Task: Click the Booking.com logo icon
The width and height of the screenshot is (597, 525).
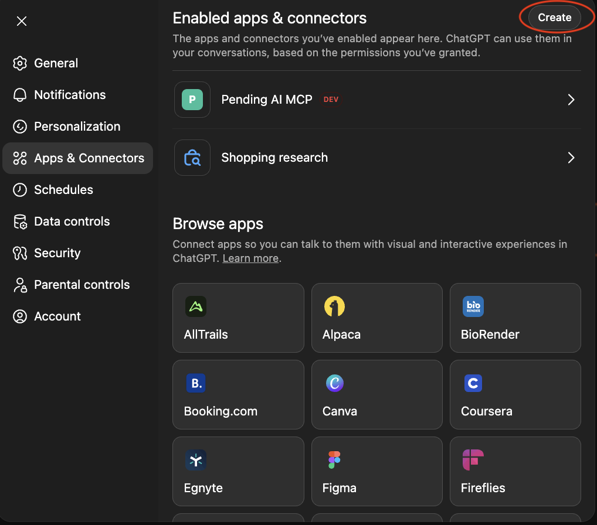Action: [196, 383]
